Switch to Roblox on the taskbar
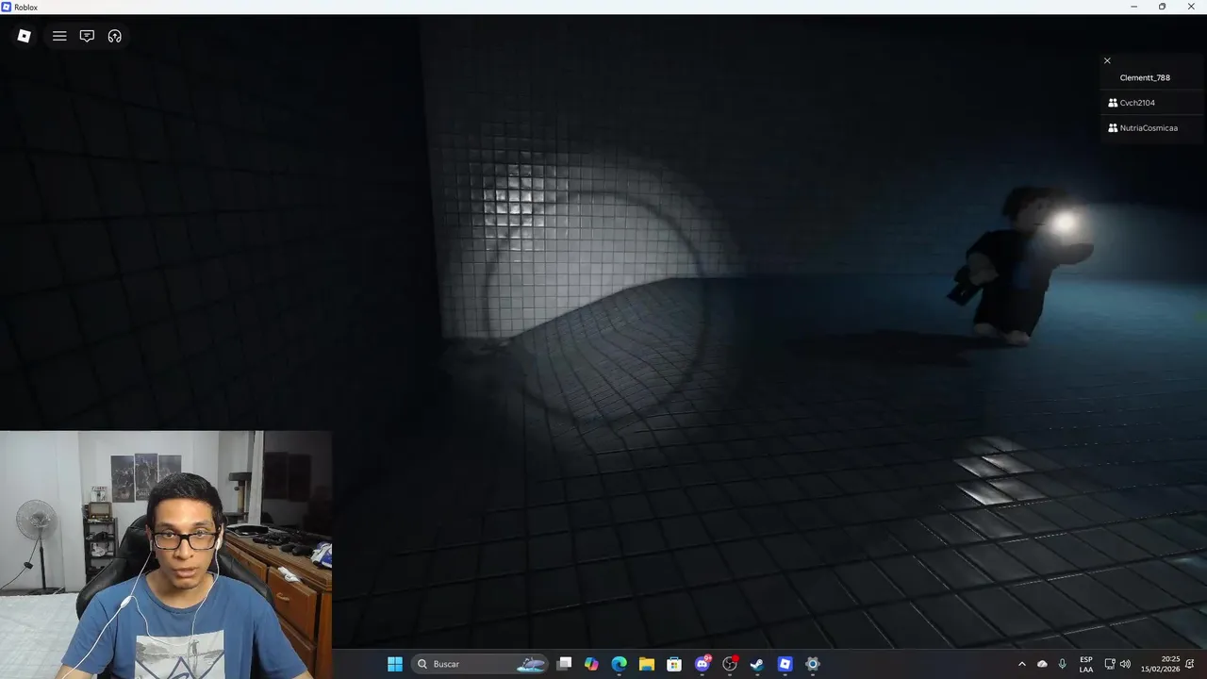This screenshot has height=679, width=1207. 785,664
